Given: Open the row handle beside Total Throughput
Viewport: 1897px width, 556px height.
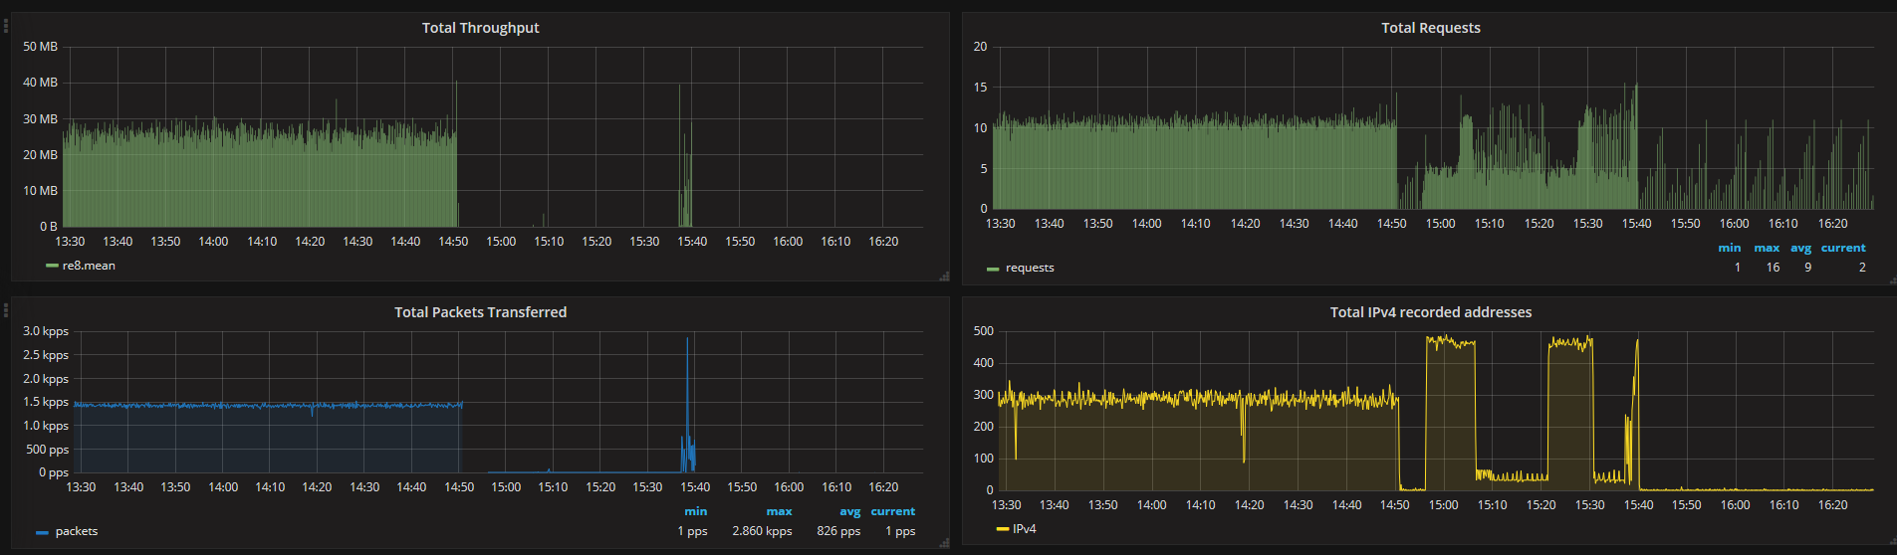Looking at the screenshot, I should [5, 26].
